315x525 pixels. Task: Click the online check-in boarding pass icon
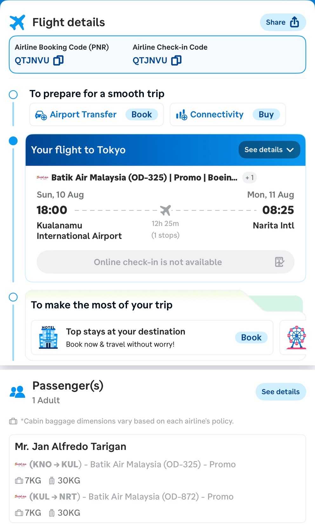pyautogui.click(x=279, y=262)
